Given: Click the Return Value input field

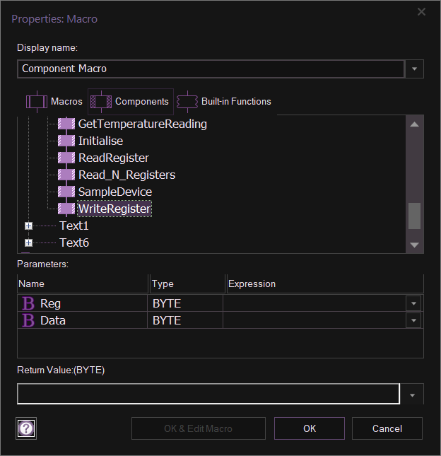Looking at the screenshot, I should pos(208,394).
